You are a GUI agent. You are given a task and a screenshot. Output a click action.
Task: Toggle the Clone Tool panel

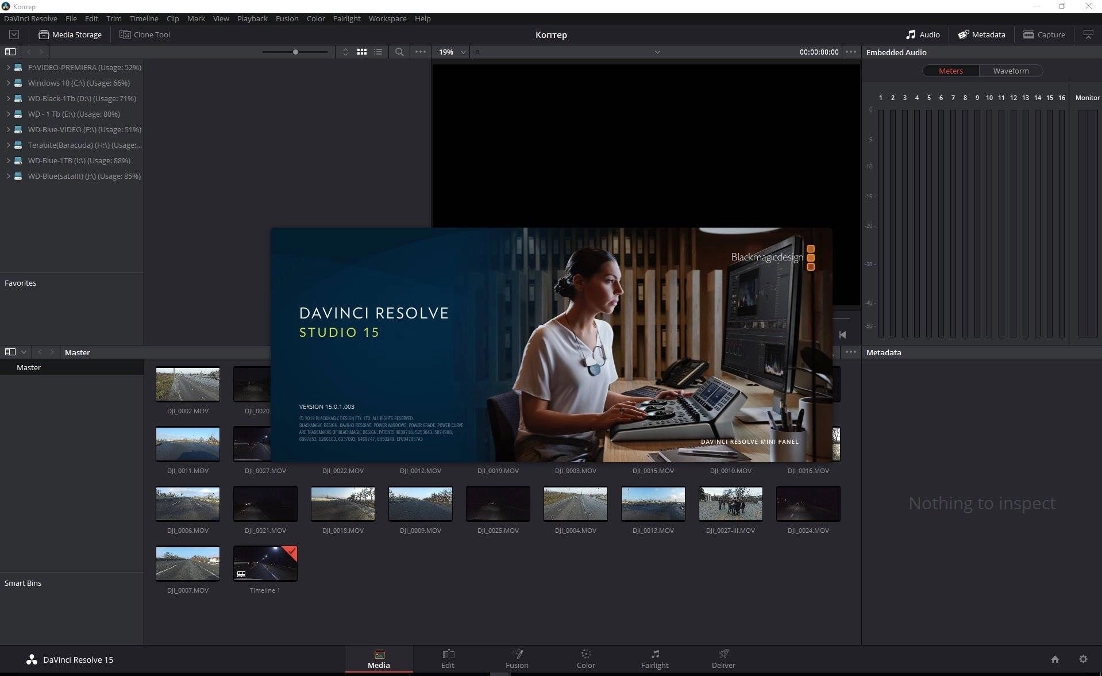145,34
